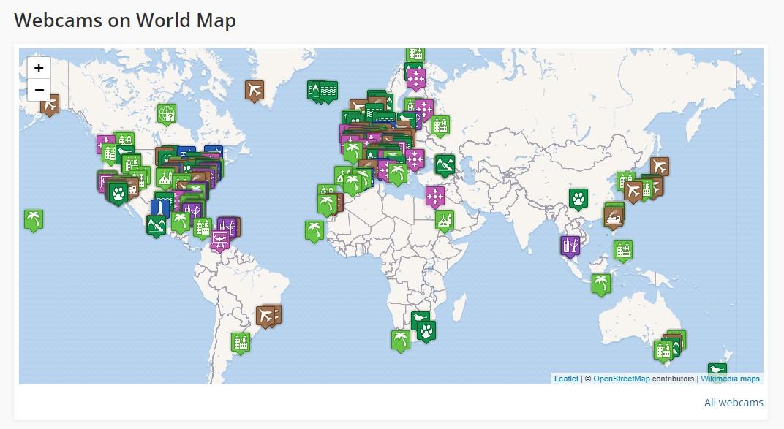Click the Webcams on World Map heading
784x429 pixels.
pyautogui.click(x=125, y=20)
